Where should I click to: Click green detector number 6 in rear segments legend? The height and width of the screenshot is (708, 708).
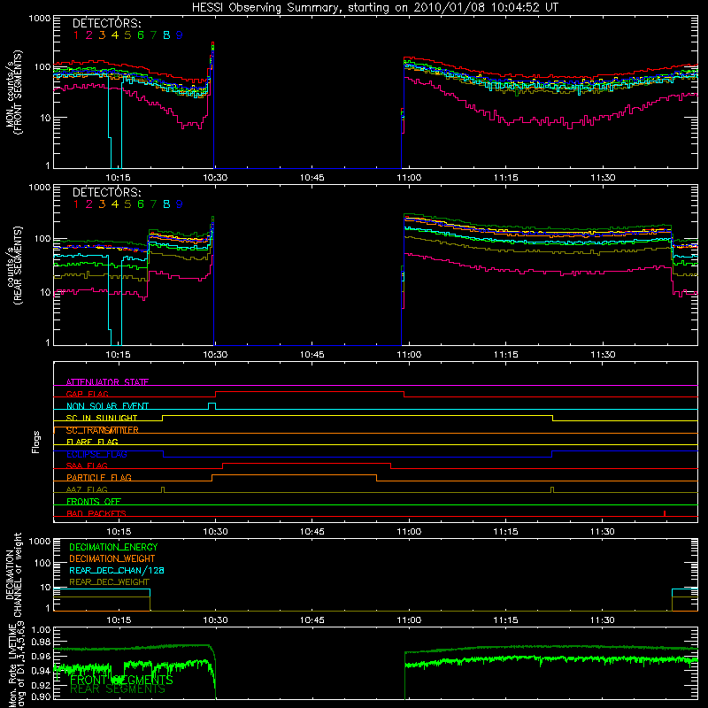pyautogui.click(x=141, y=204)
